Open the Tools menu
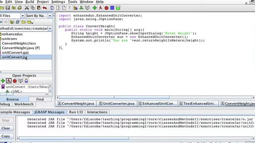The width and height of the screenshot is (255, 143). [73, 2]
